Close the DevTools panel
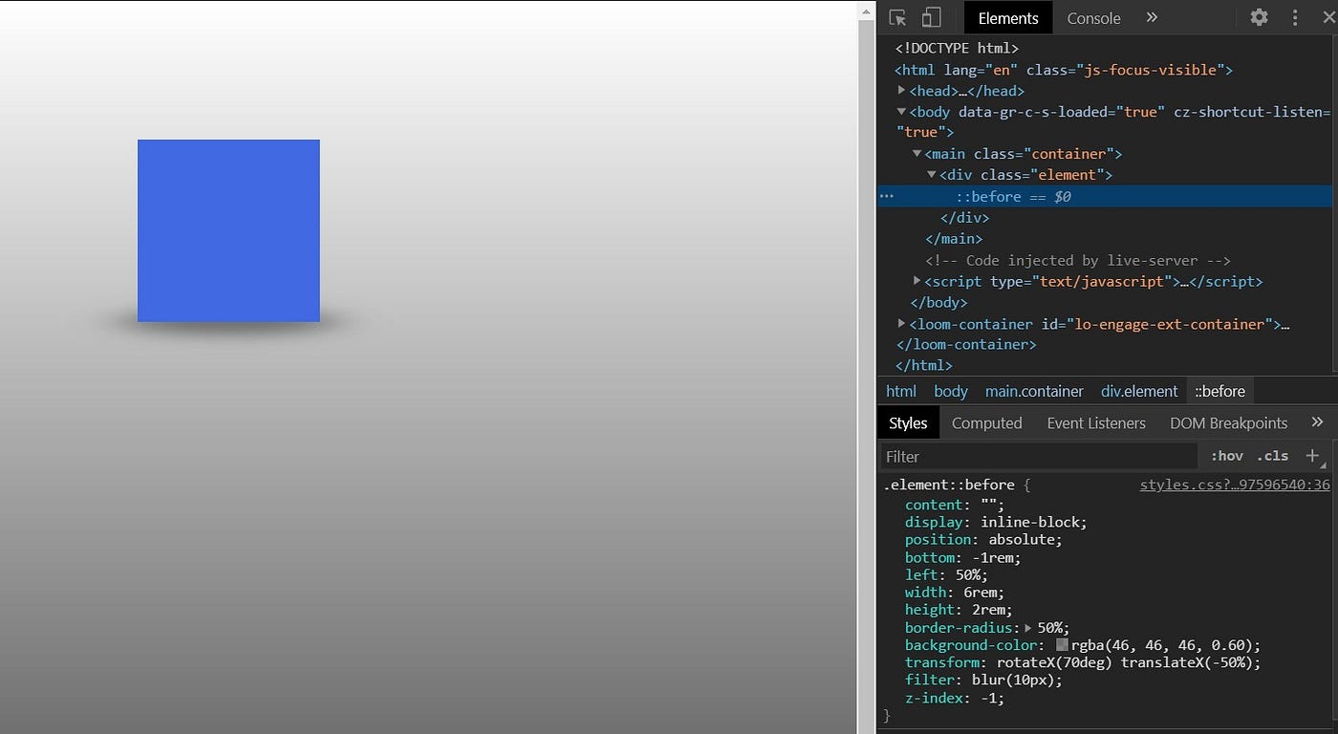The width and height of the screenshot is (1338, 734). pos(1328,17)
